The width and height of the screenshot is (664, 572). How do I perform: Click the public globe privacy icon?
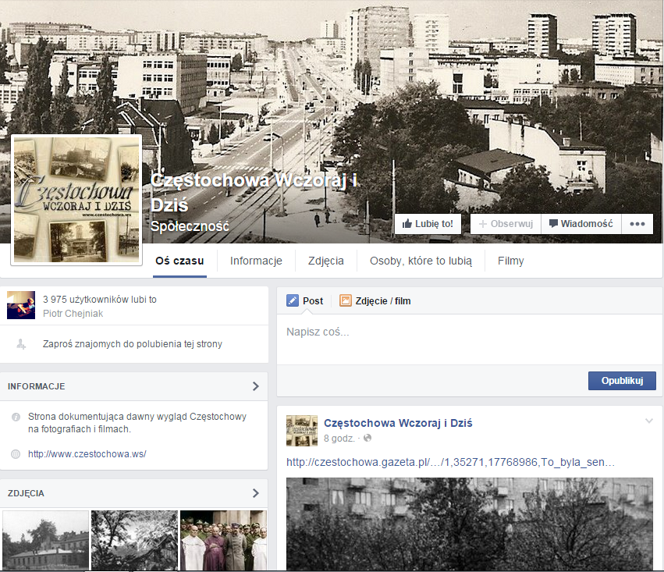point(368,439)
